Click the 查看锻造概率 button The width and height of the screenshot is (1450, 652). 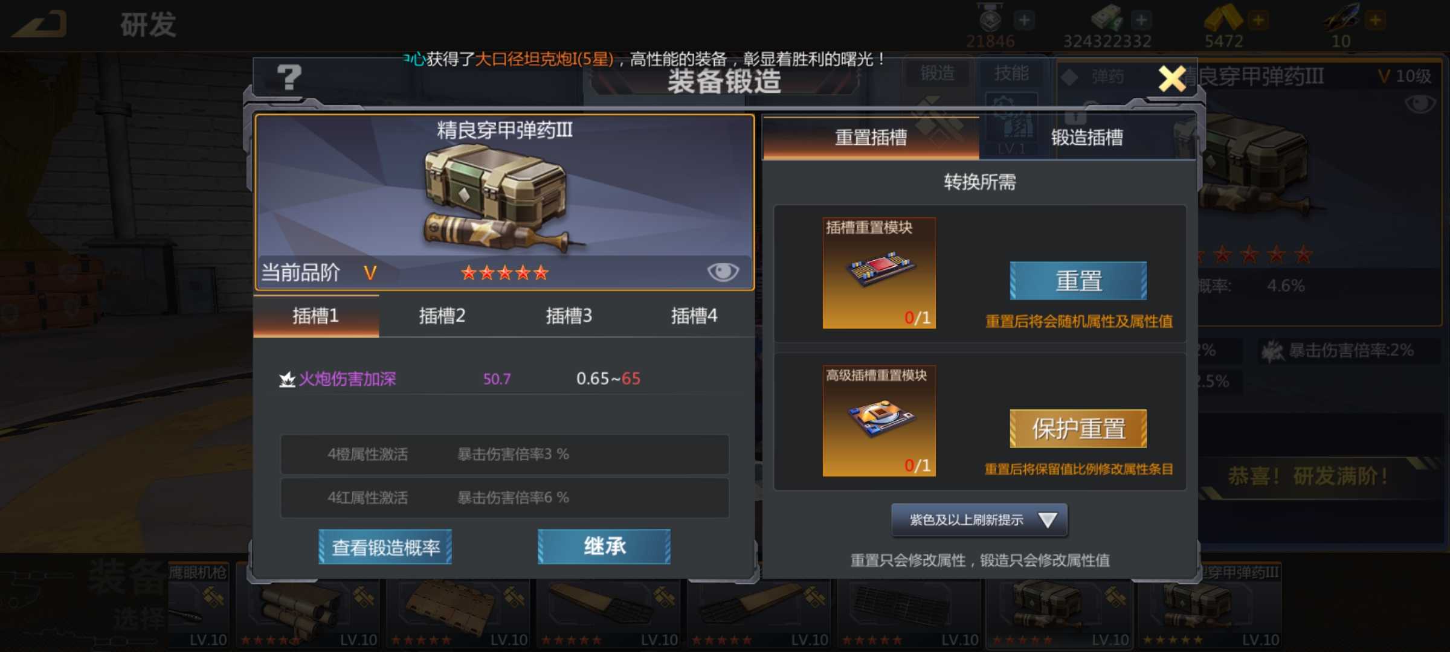tap(385, 547)
